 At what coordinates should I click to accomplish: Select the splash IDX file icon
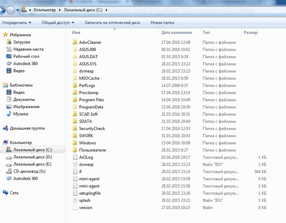pos(75,200)
